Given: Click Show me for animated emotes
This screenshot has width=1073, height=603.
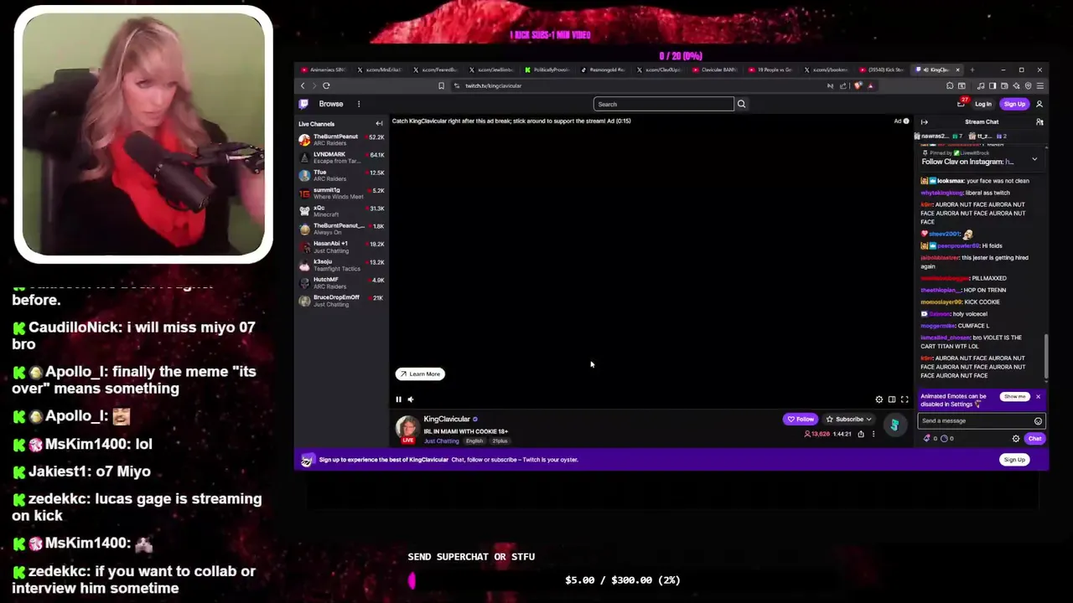Looking at the screenshot, I should 1014,396.
